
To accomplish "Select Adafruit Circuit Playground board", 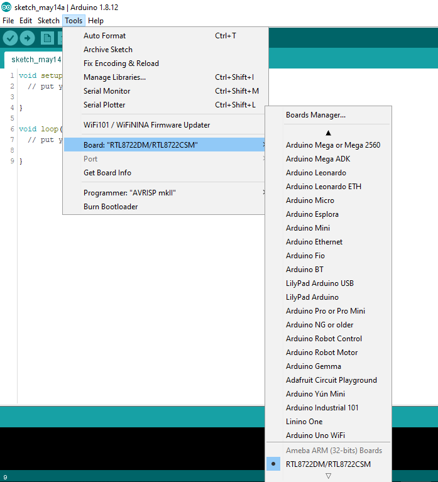I will point(331,380).
